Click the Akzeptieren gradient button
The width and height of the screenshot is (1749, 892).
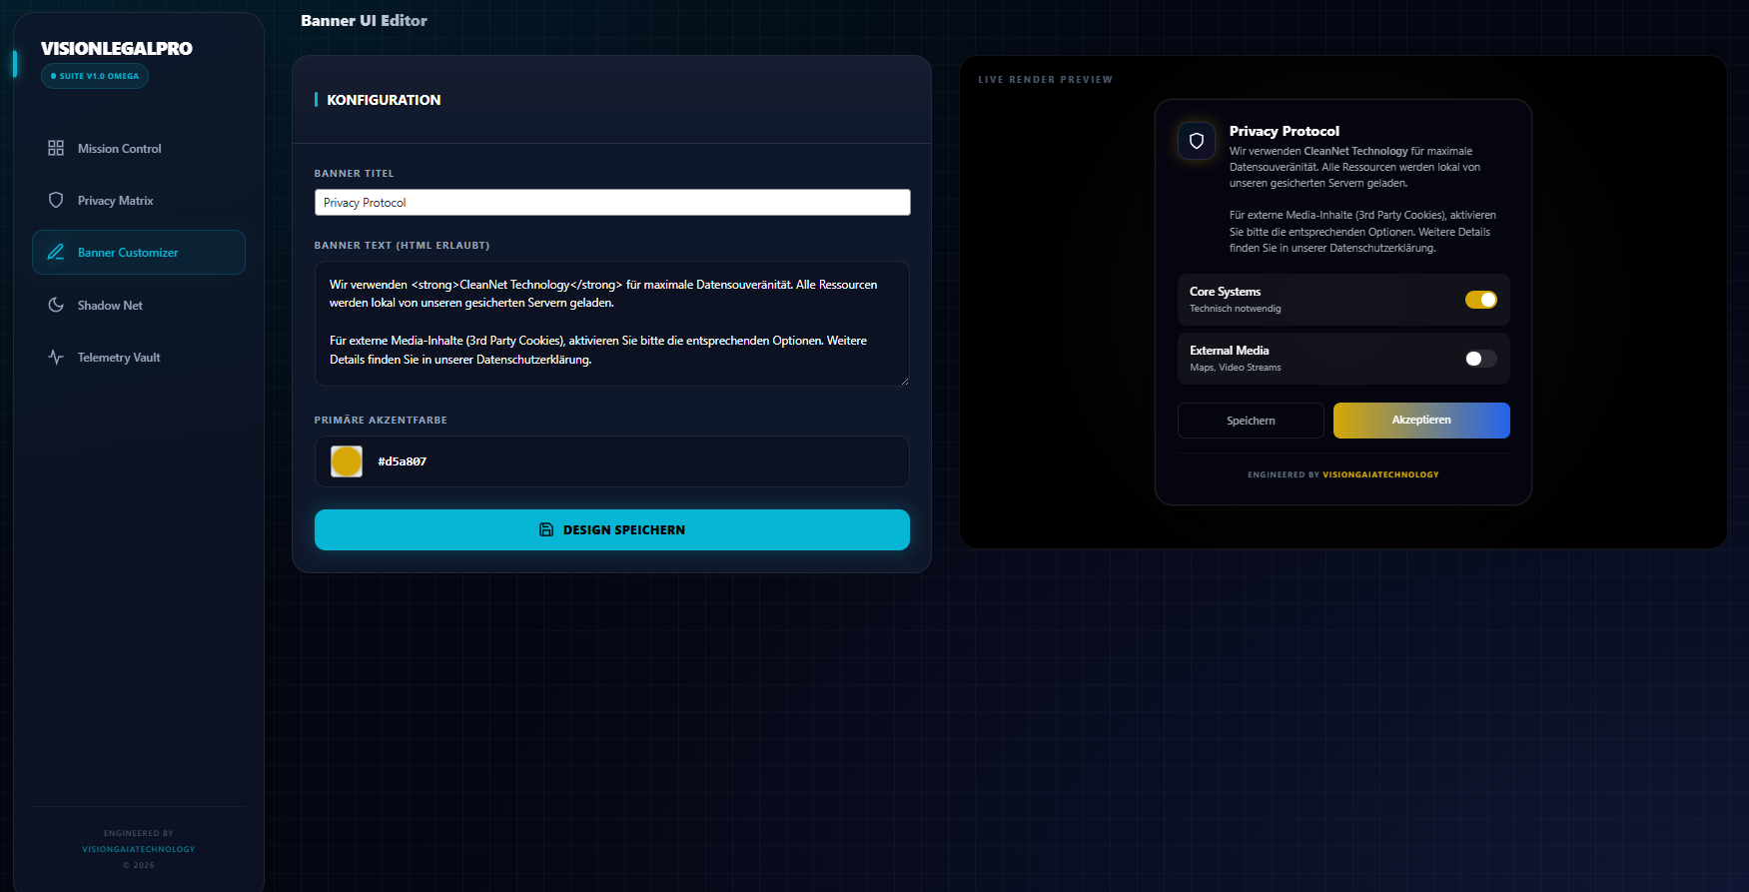(1421, 421)
